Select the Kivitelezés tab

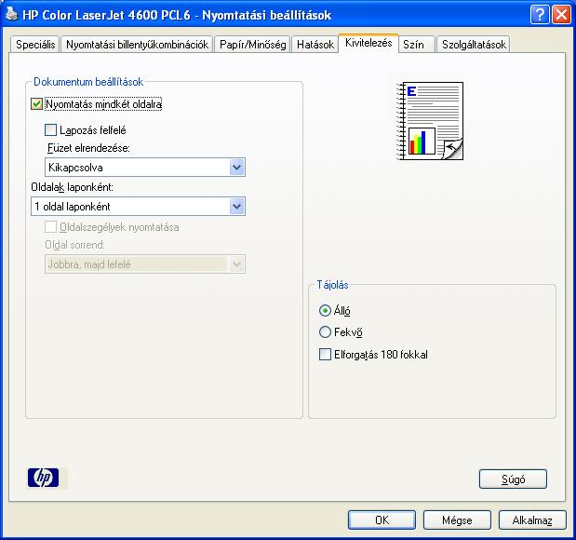[368, 43]
